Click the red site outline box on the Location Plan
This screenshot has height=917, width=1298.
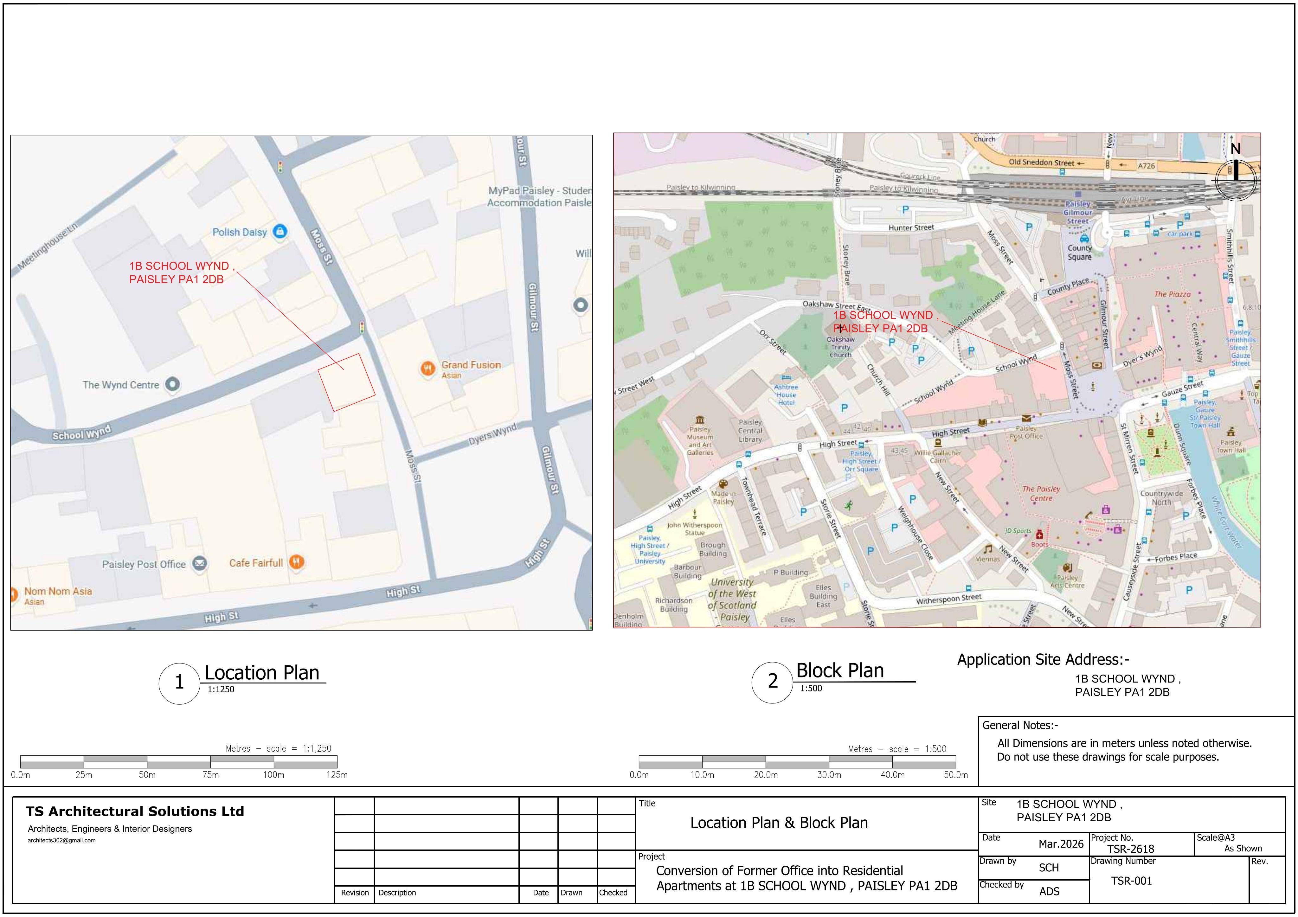click(x=347, y=382)
